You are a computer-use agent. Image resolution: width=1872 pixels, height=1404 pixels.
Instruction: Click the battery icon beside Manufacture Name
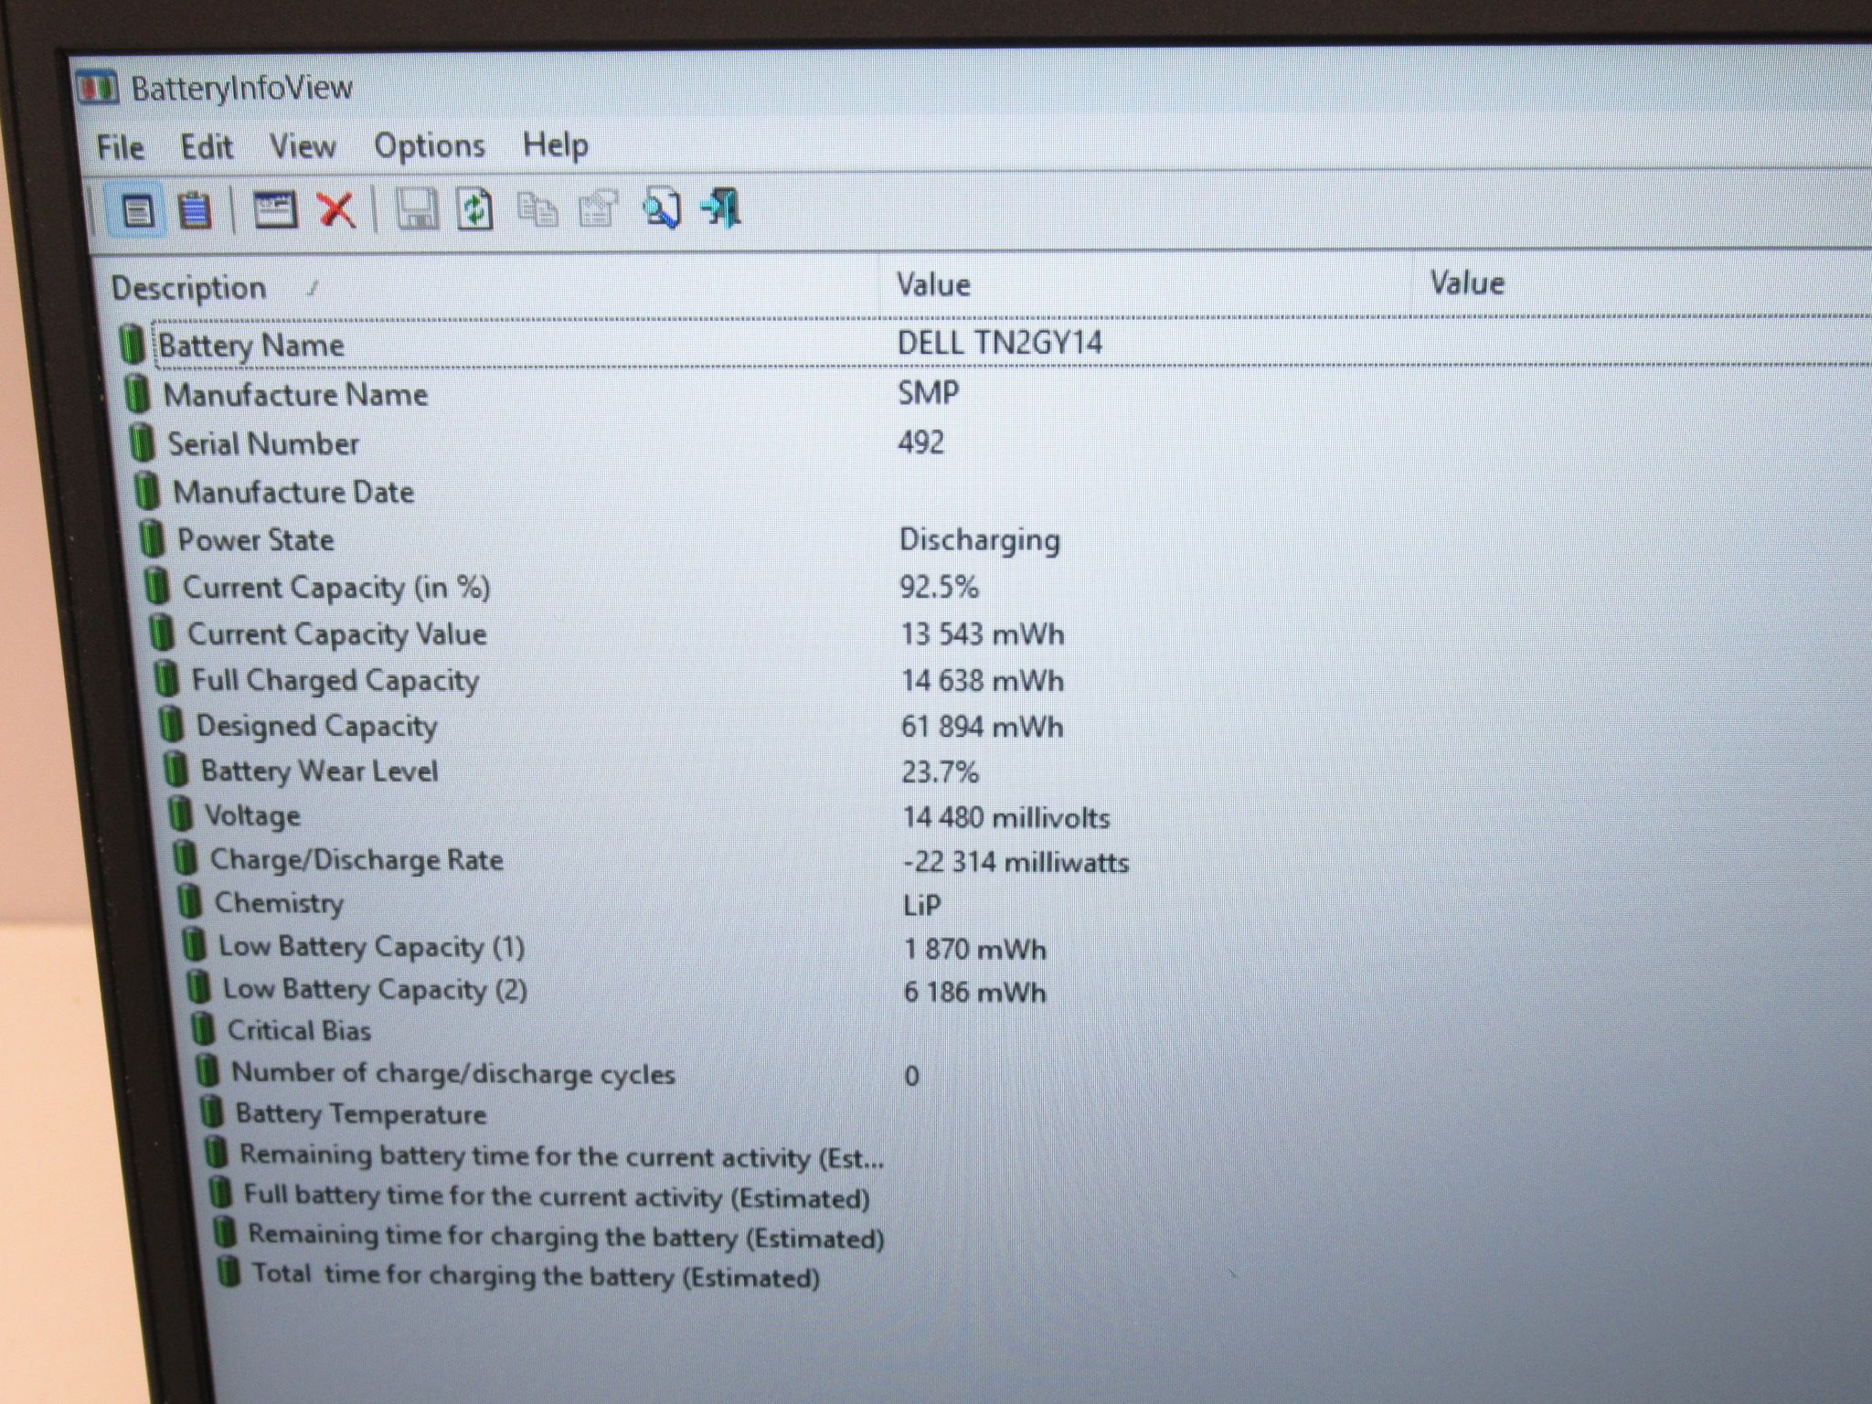point(137,395)
